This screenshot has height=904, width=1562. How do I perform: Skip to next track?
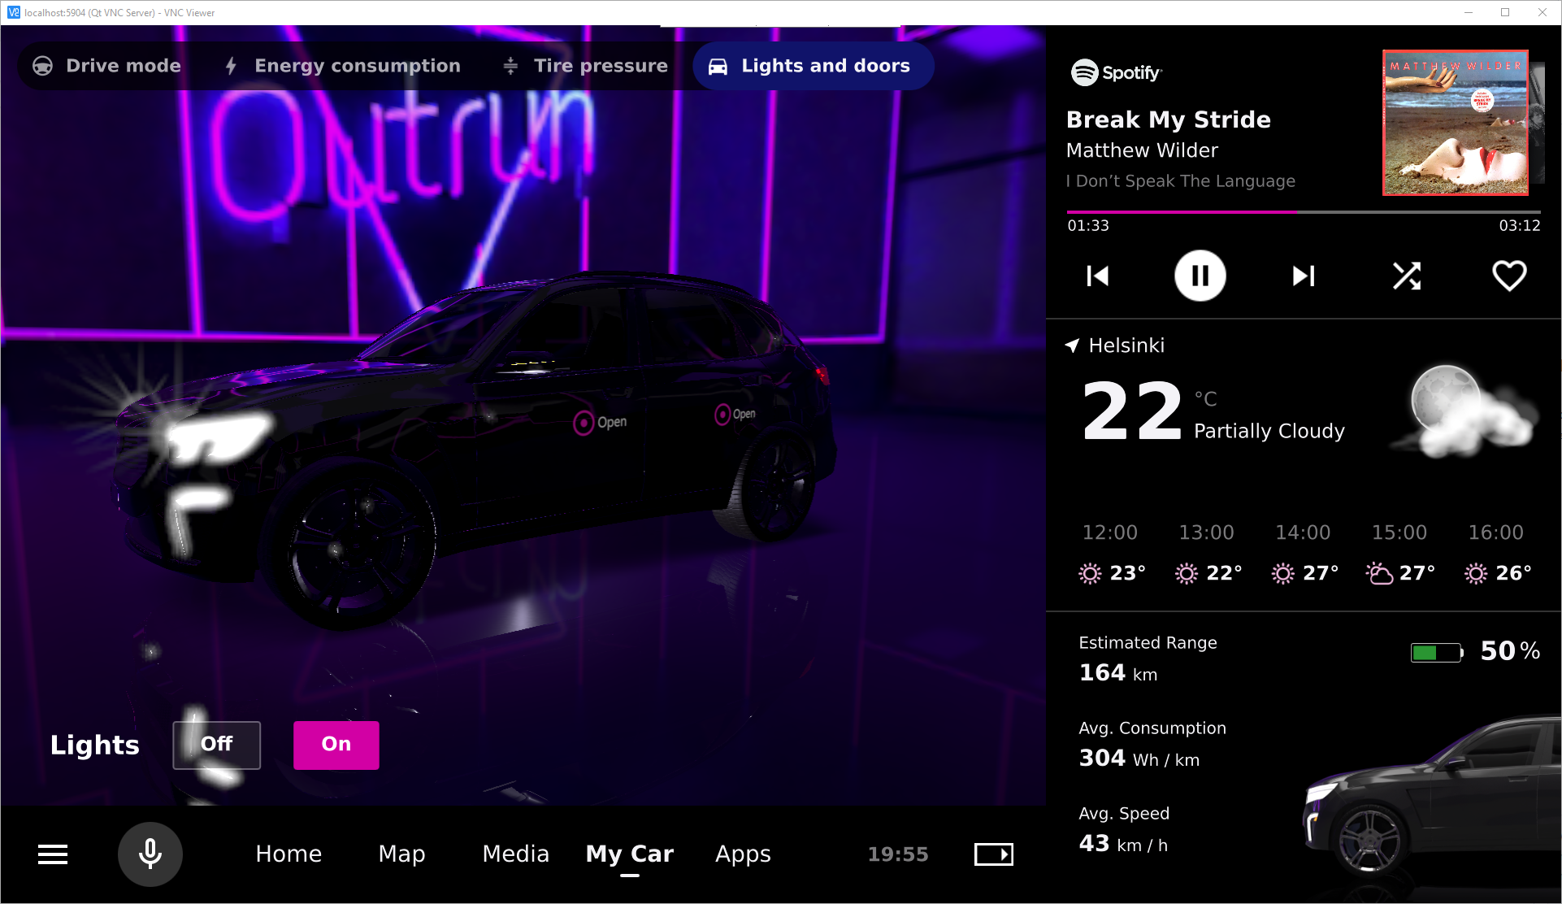click(1304, 276)
